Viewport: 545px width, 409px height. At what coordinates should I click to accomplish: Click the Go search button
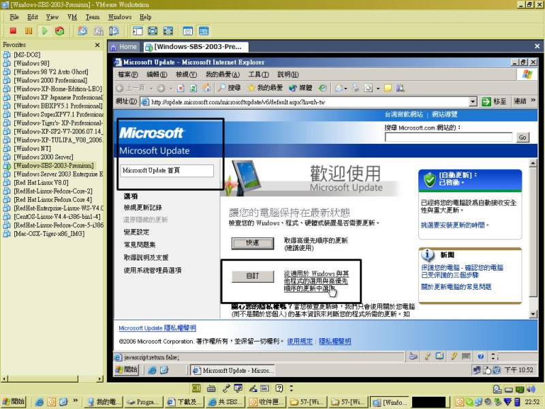click(x=523, y=138)
